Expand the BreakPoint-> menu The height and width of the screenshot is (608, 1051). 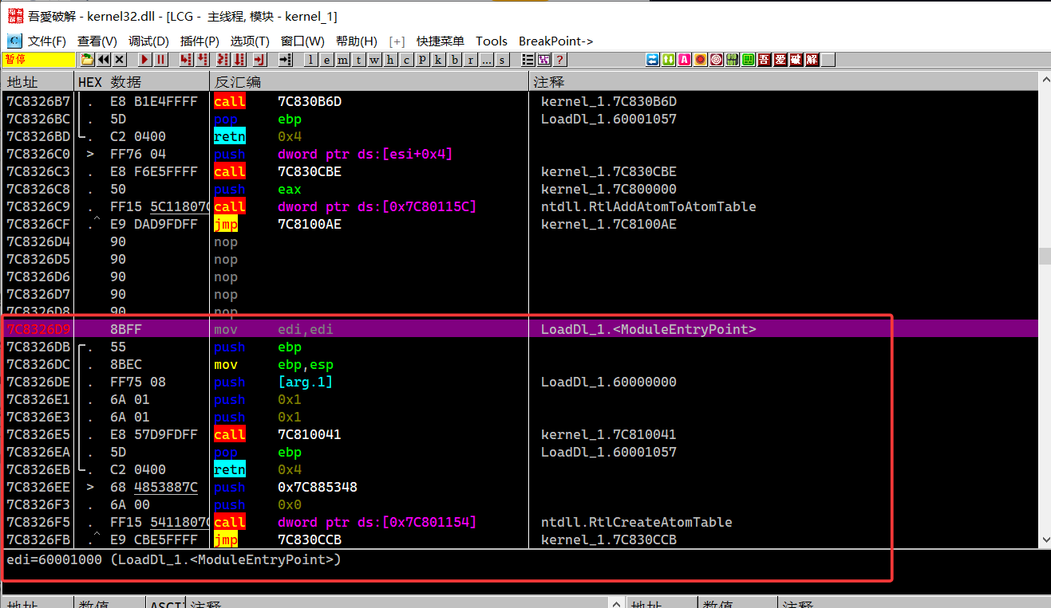pyautogui.click(x=555, y=41)
